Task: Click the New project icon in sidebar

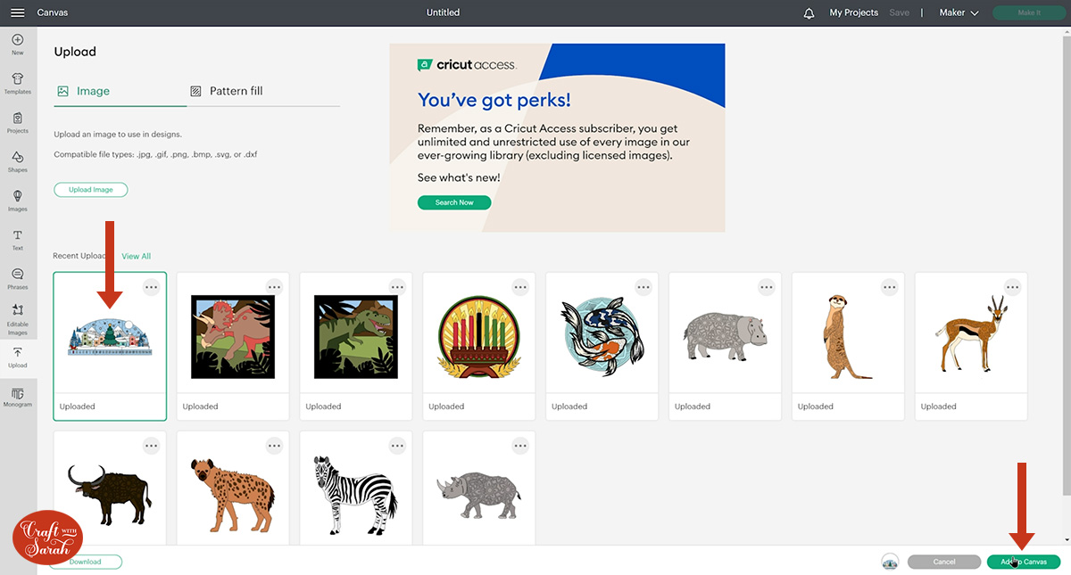Action: pyautogui.click(x=18, y=44)
